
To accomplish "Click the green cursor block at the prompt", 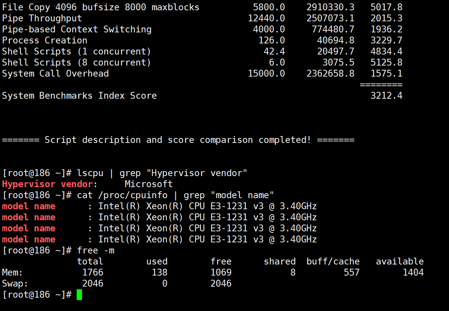I will click(79, 295).
